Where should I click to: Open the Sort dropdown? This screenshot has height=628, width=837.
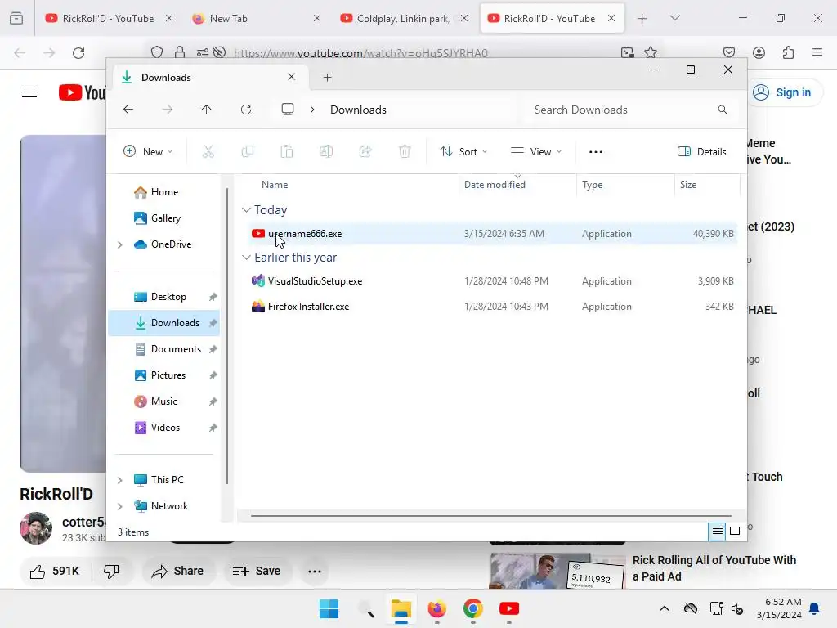tap(463, 152)
